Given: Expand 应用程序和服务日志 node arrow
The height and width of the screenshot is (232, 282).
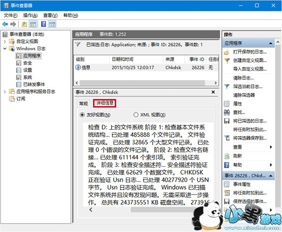Looking at the screenshot, I should 5,92.
